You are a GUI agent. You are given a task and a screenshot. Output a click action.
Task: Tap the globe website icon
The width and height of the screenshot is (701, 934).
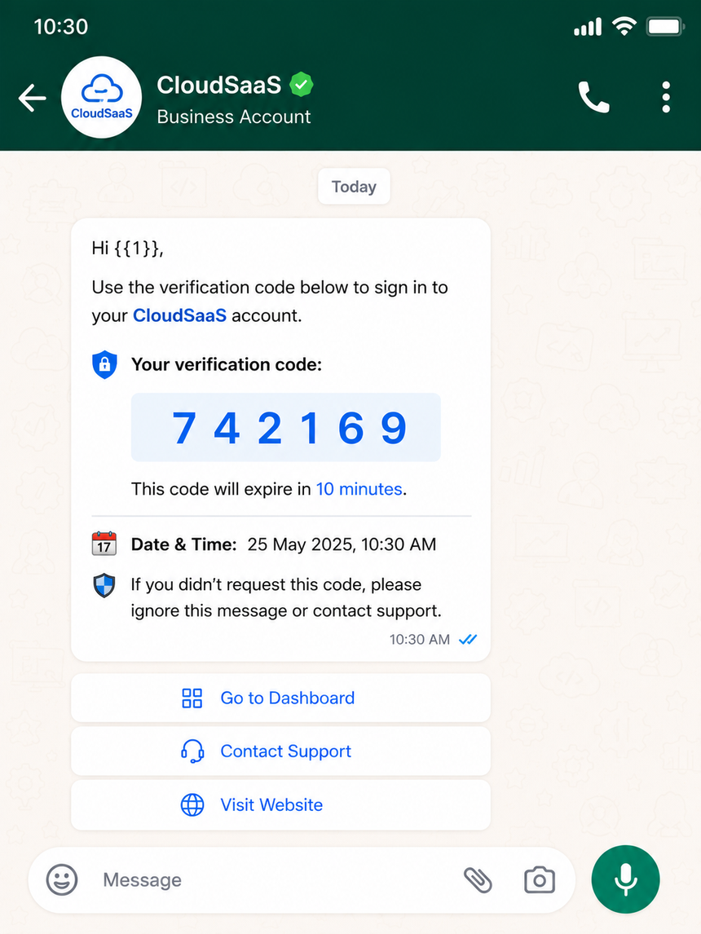click(x=192, y=804)
